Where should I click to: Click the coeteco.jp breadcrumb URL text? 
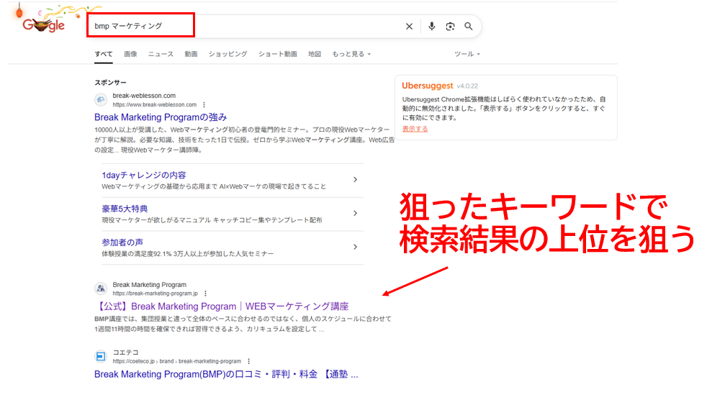click(x=177, y=361)
